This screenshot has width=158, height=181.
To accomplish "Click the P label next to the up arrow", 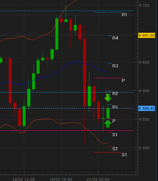I will pos(114,121).
